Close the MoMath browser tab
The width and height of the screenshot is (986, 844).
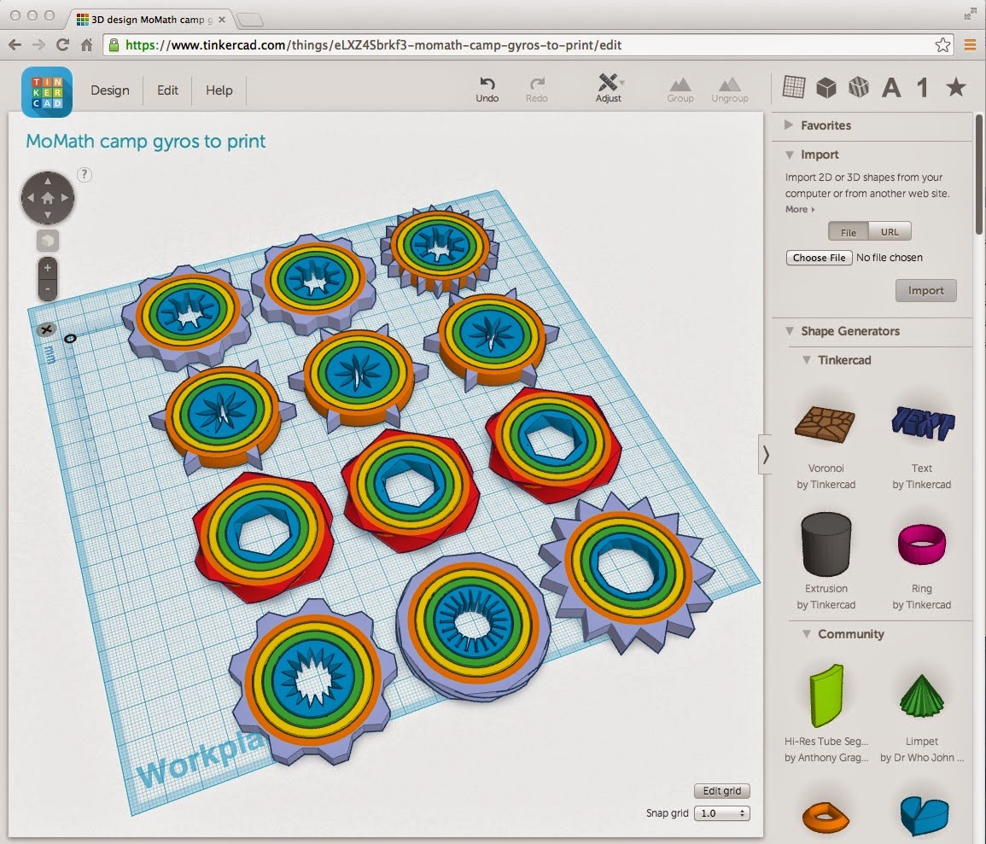[x=222, y=20]
